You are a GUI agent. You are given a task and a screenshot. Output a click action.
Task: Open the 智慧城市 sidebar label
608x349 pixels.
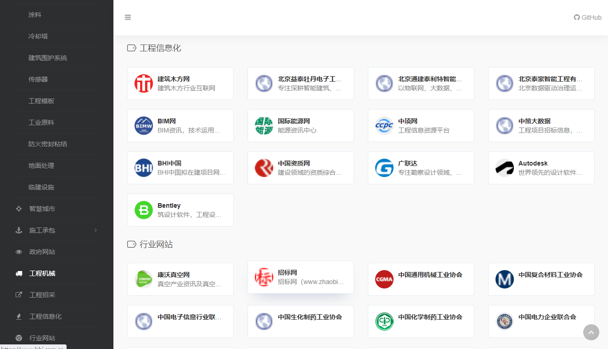point(42,209)
